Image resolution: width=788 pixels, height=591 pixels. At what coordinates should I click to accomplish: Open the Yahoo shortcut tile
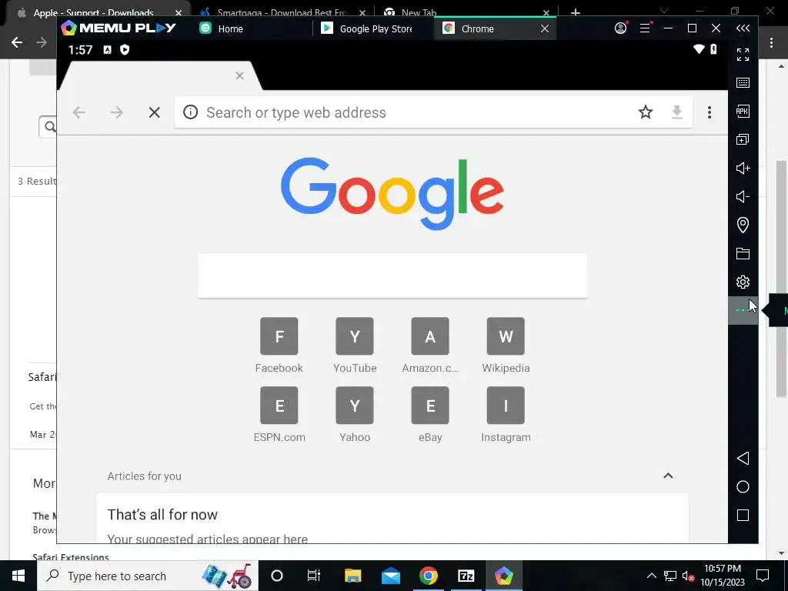click(x=355, y=415)
